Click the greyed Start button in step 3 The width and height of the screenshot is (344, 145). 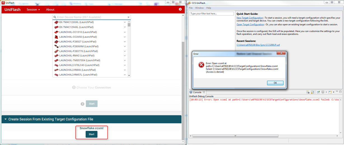91,104
